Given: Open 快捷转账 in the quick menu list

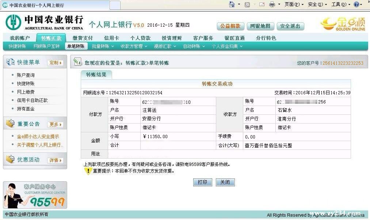Looking at the screenshot, I should (26, 84).
